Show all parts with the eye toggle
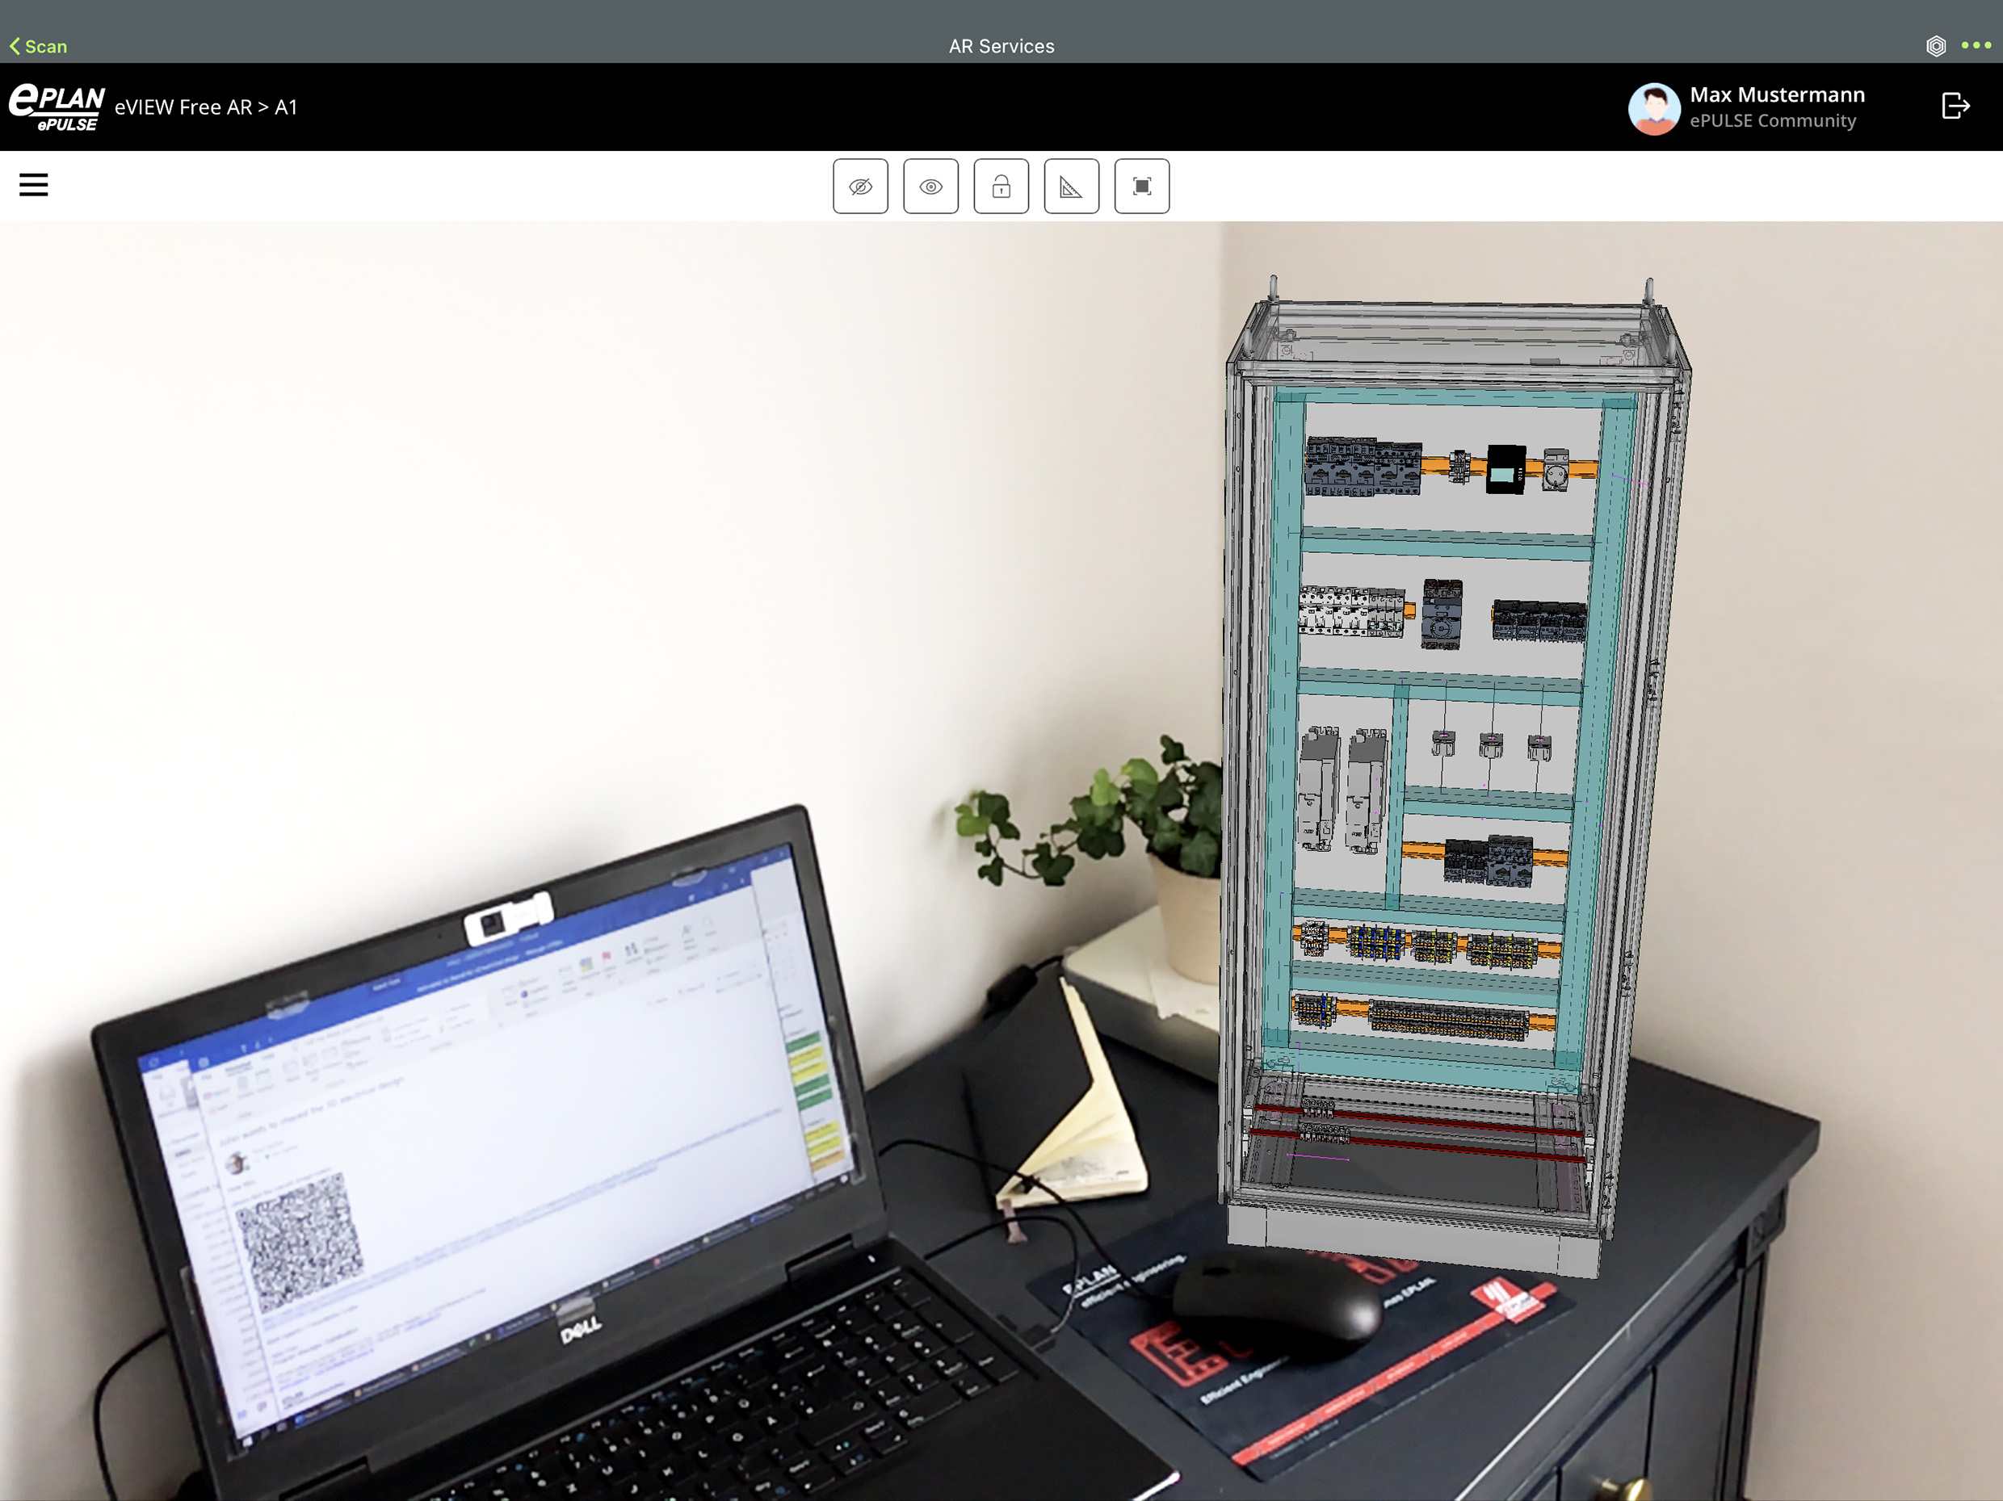Viewport: 2003px width, 1501px height. pyautogui.click(x=931, y=186)
